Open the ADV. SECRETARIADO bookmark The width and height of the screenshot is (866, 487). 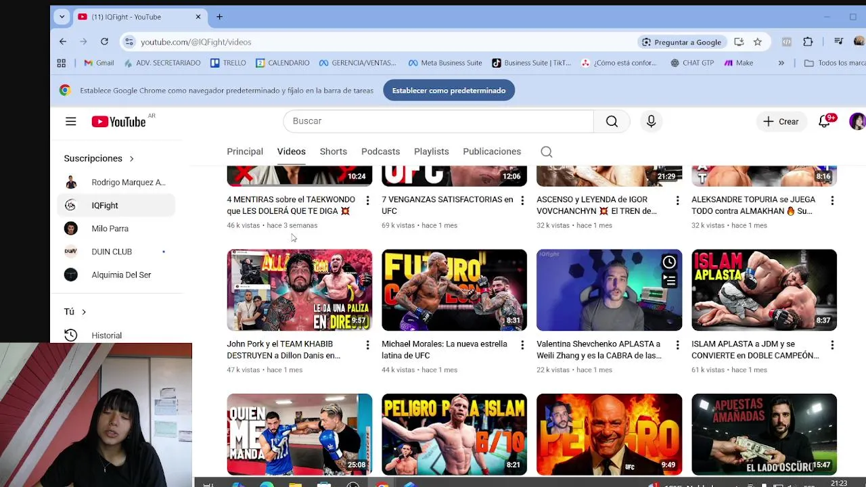pos(162,63)
